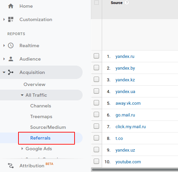This screenshot has width=178, height=172.
Task: Open the Treemaps report
Action: [x=41, y=116]
